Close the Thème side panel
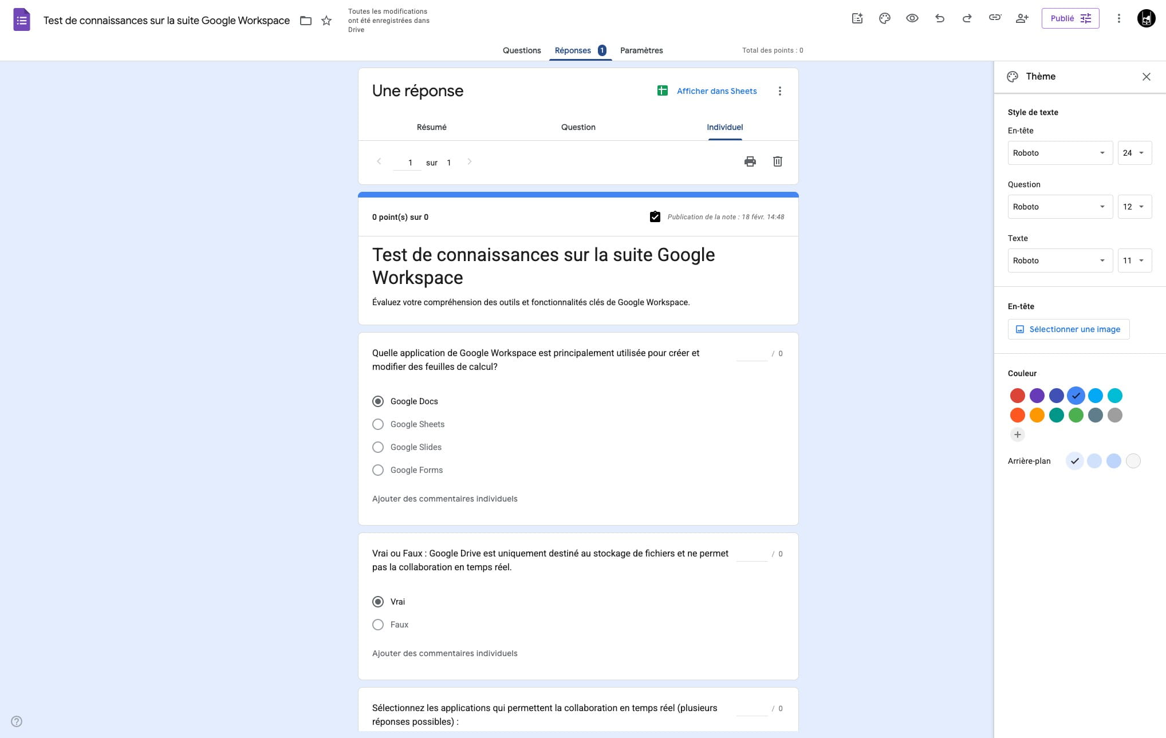Image resolution: width=1166 pixels, height=738 pixels. [x=1146, y=77]
